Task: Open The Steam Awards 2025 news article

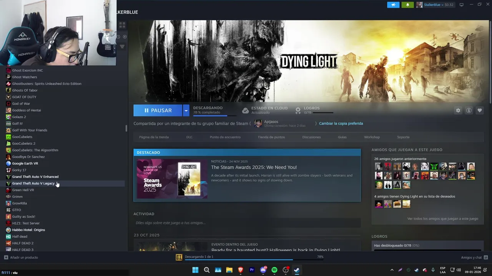Action: [254, 167]
